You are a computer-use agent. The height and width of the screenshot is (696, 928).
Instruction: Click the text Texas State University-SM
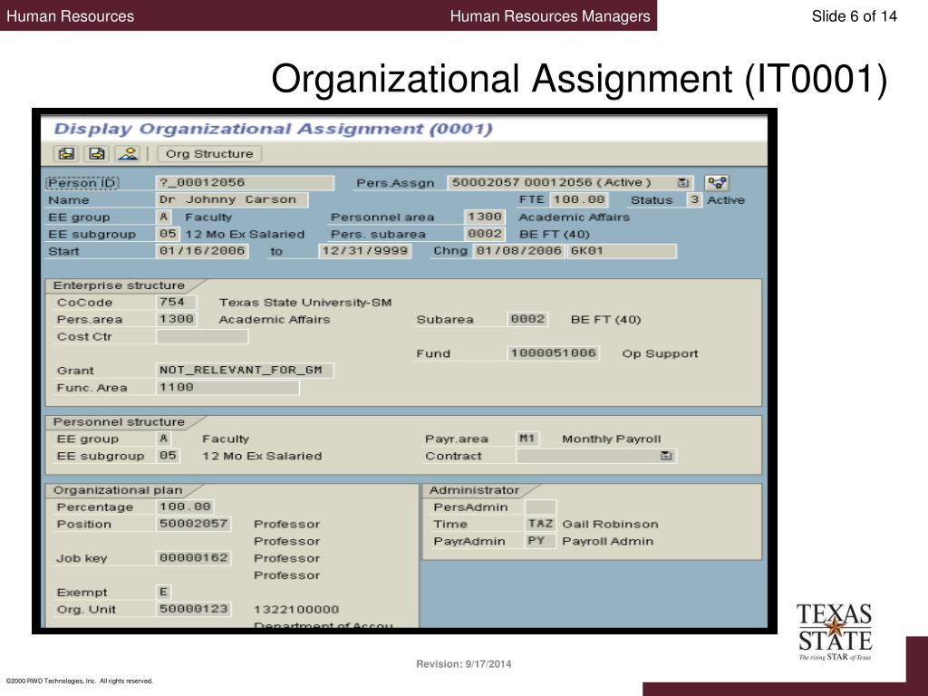[x=305, y=303]
